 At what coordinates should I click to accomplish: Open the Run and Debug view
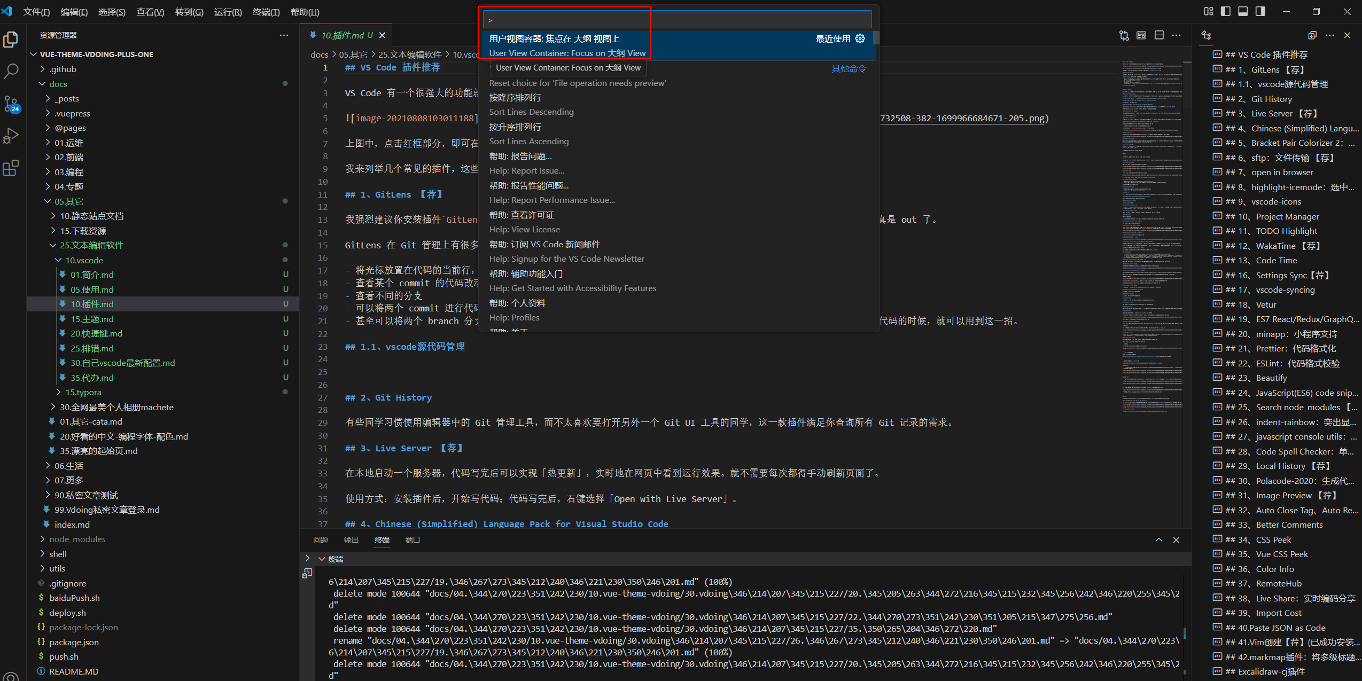point(11,136)
